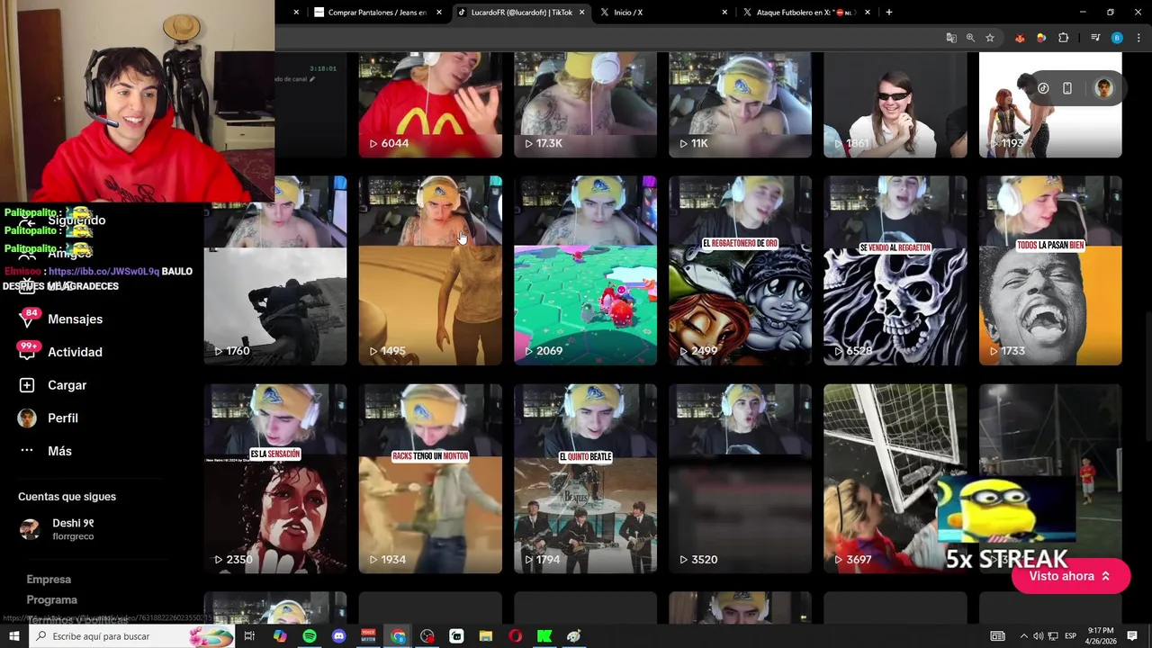1152x648 pixels.
Task: Open the media controls music-list icon
Action: [x=1095, y=38]
